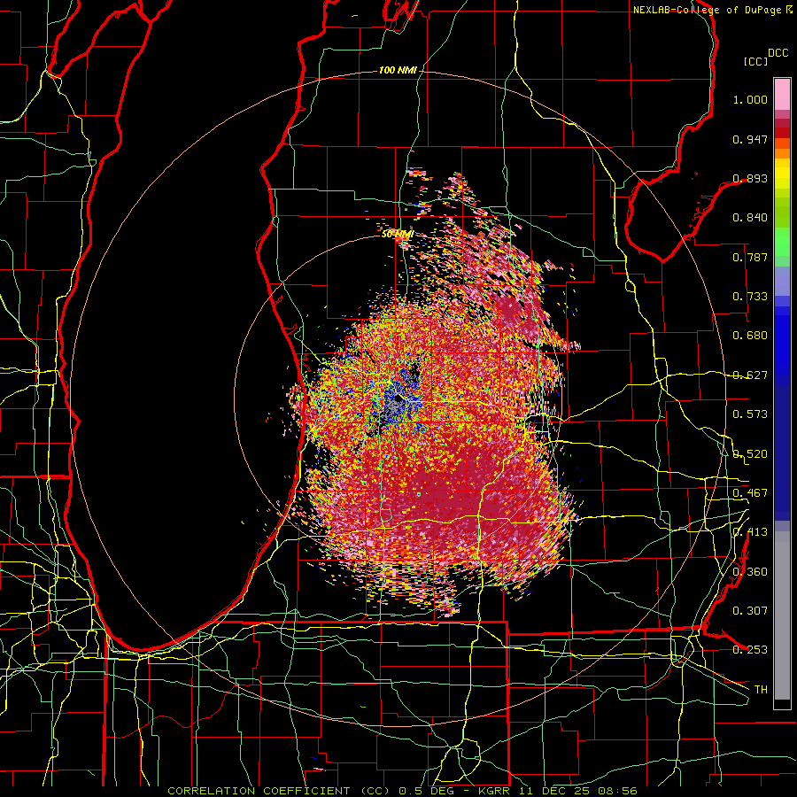
Task: Click the pink 1.000 color band in the legend
Action: (782, 95)
